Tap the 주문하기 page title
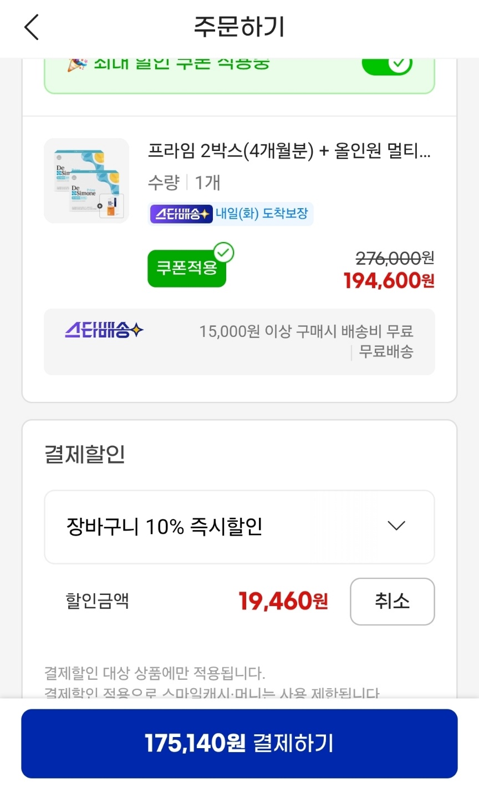 [x=239, y=27]
